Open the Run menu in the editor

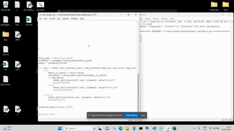pos(59,19)
